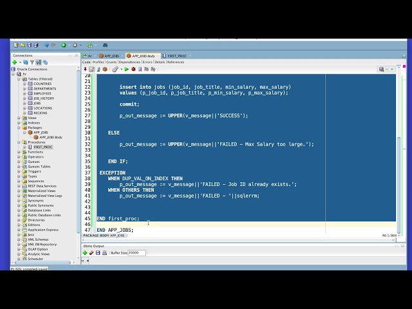Click the Dbms Output panel title
This screenshot has height=309, width=412.
(94, 246)
